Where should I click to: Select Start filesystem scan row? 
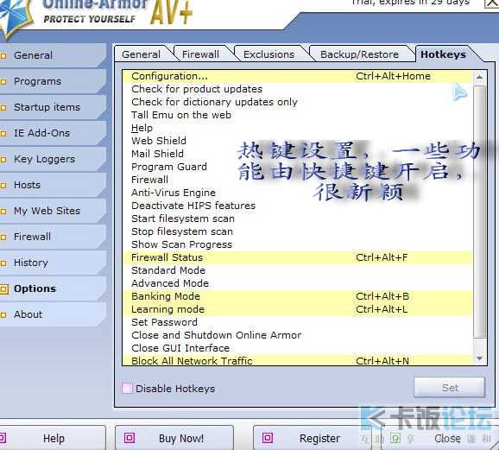click(x=298, y=219)
